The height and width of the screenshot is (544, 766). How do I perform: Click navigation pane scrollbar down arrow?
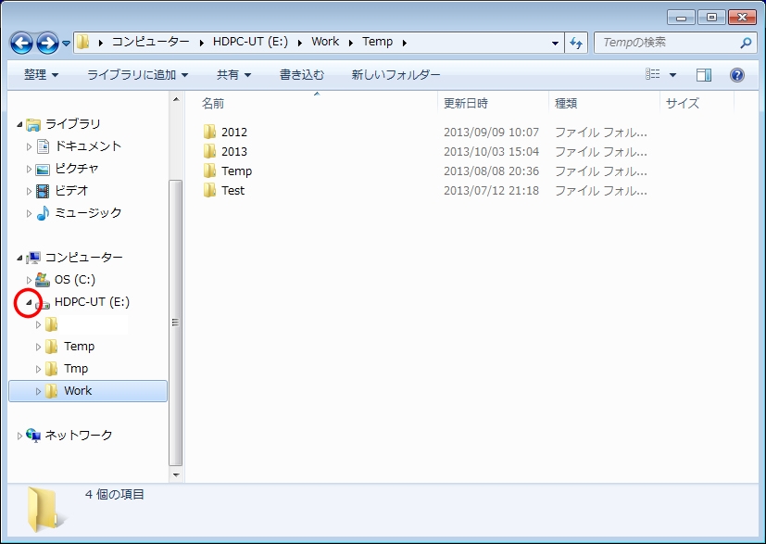pyautogui.click(x=176, y=475)
